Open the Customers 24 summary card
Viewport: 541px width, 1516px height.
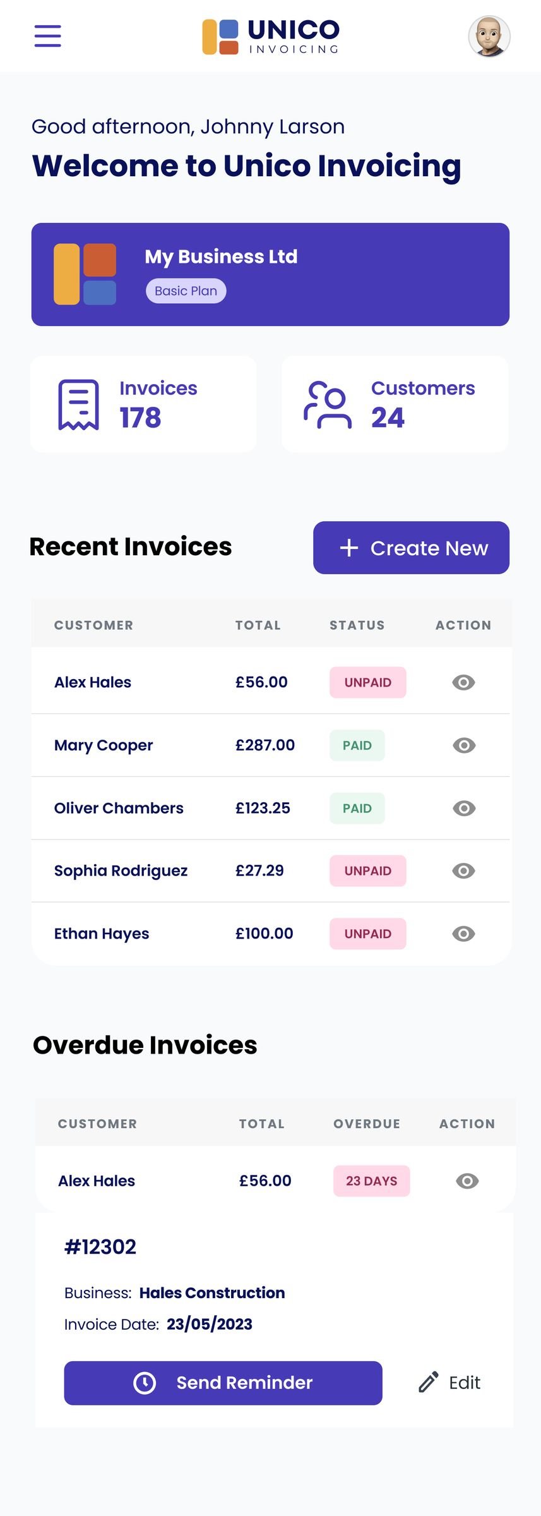tap(395, 404)
